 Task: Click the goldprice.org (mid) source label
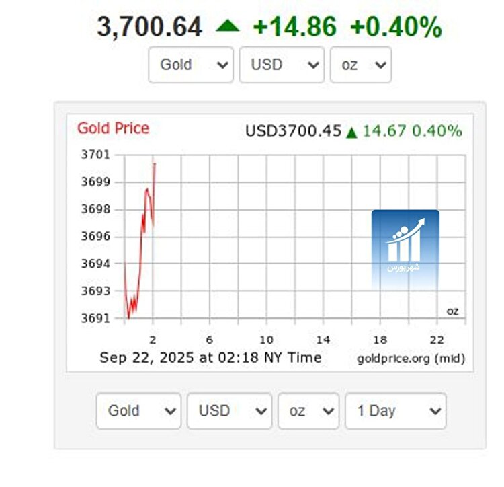point(411,358)
